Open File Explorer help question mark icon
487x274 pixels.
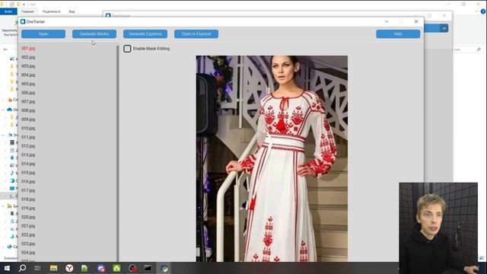483,11
